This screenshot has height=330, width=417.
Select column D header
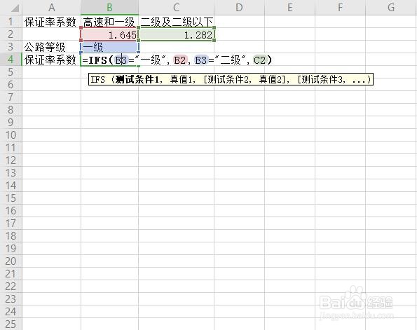239,8
